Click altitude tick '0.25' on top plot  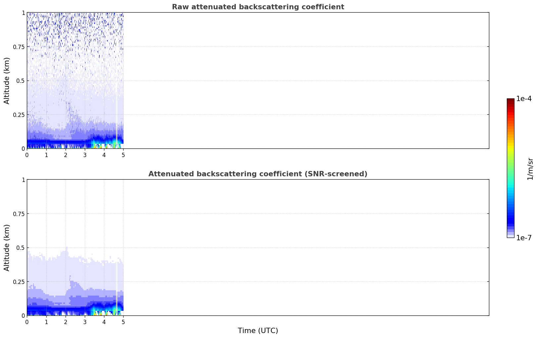pos(18,115)
